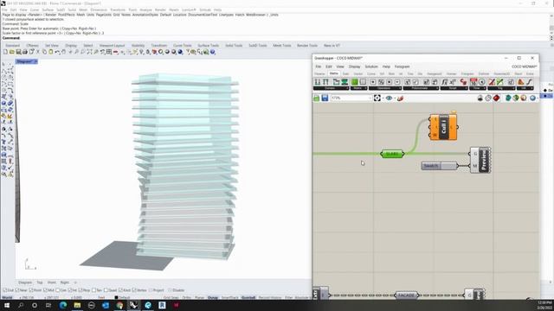Click the blue globe icon in Grasshopper canvas toolbar
Image resolution: width=554 pixels, height=311 pixels.
pyautogui.click(x=533, y=98)
